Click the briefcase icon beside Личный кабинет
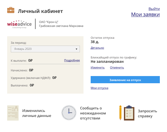The width and height of the screenshot is (167, 132). click(x=11, y=10)
